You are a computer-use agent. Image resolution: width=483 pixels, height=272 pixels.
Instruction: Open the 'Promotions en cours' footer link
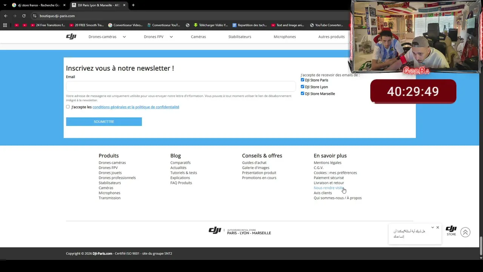(259, 178)
